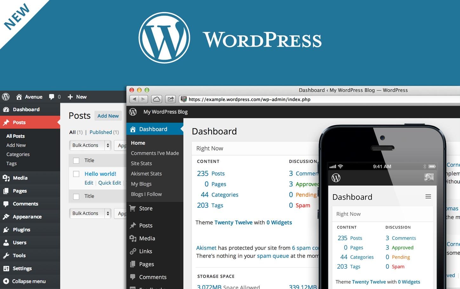Open Store with the cart icon
This screenshot has height=289, width=460.
pos(145,208)
